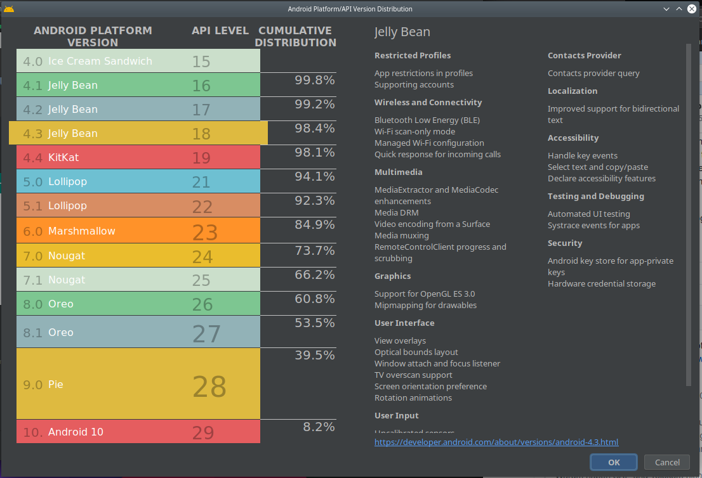Click the Testing and Debugging heading

(x=596, y=197)
